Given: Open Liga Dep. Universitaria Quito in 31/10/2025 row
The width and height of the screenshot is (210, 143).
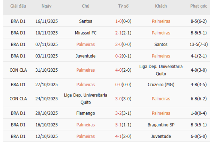Looking at the screenshot, I should [161, 70].
